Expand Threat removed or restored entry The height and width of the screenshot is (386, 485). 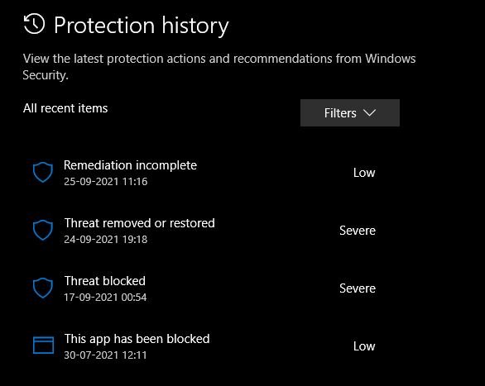pos(204,231)
